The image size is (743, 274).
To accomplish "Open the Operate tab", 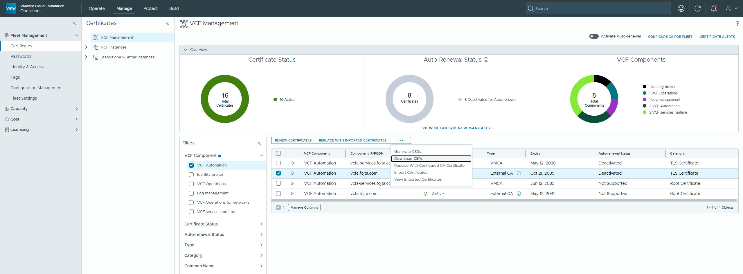I will [97, 8].
